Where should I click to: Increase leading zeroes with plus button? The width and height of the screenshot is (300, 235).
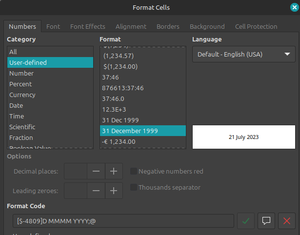114,190
